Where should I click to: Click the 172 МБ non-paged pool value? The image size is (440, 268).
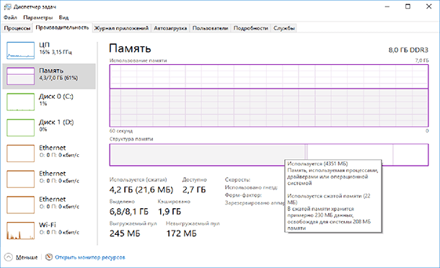tap(181, 233)
